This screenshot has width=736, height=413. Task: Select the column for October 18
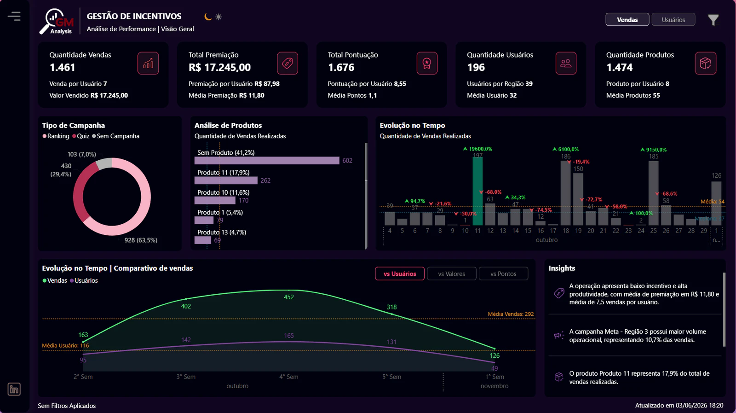(566, 193)
